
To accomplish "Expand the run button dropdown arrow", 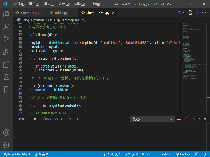I will [x=184, y=13].
